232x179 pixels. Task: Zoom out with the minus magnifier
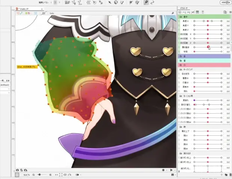pos(34,175)
